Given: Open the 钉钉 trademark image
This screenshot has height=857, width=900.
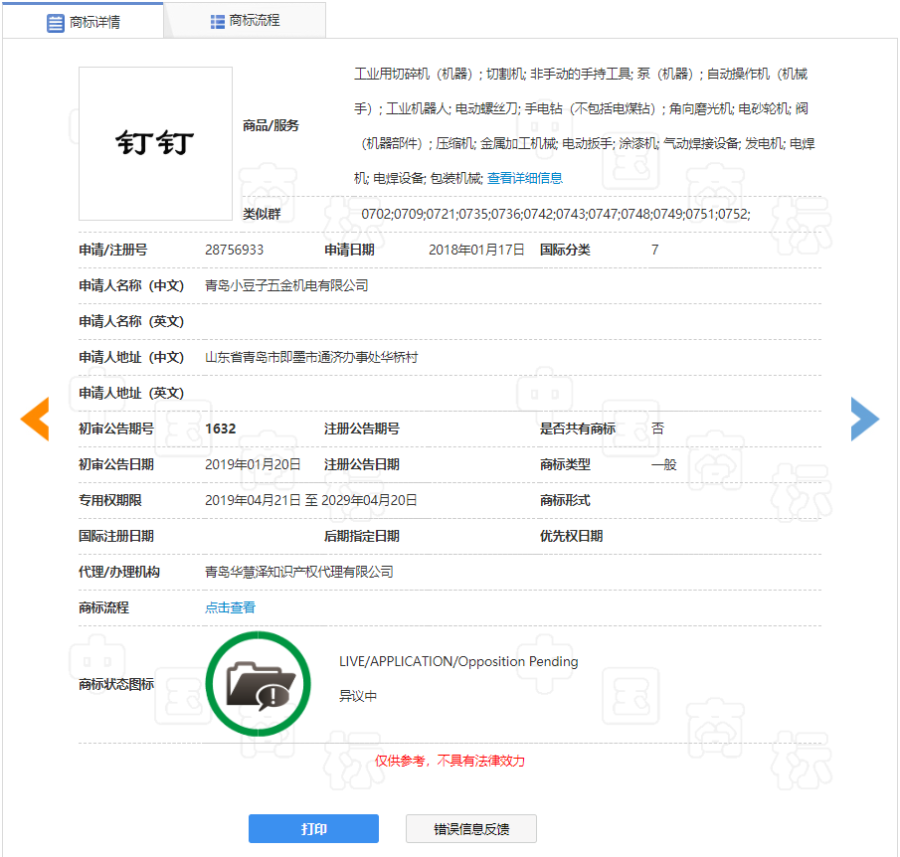Looking at the screenshot, I should point(155,144).
